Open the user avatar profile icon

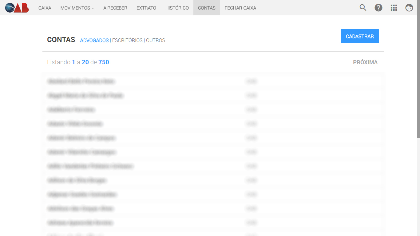(x=409, y=8)
